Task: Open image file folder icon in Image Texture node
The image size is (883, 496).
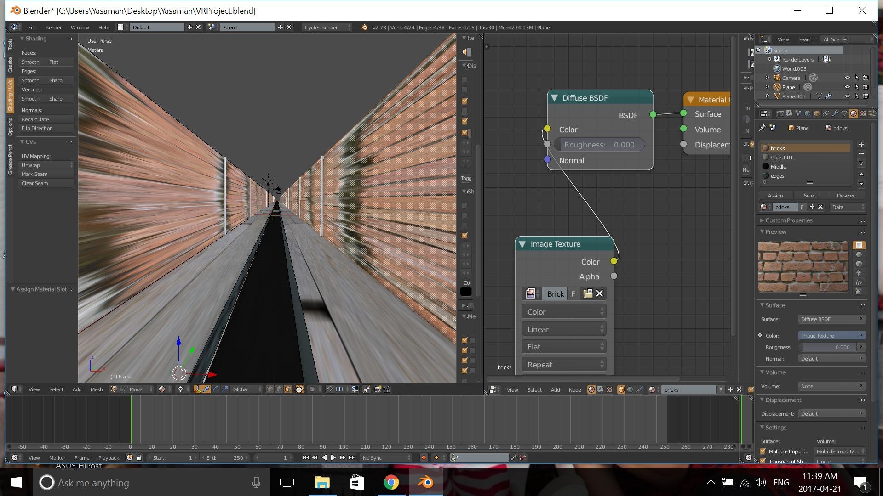Action: 587,294
